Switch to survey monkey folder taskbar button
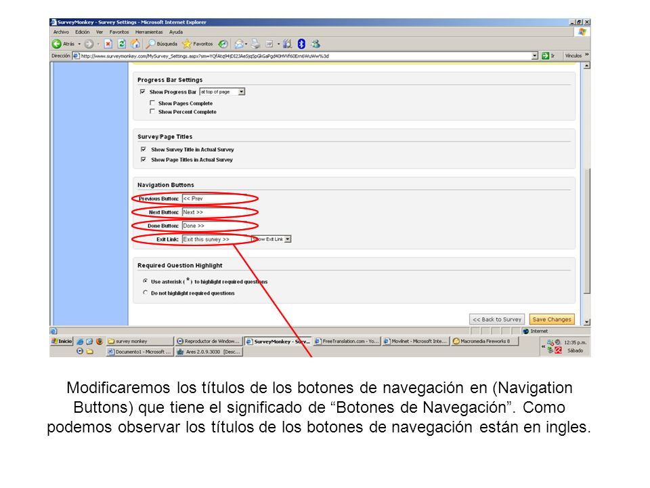 [x=139, y=341]
